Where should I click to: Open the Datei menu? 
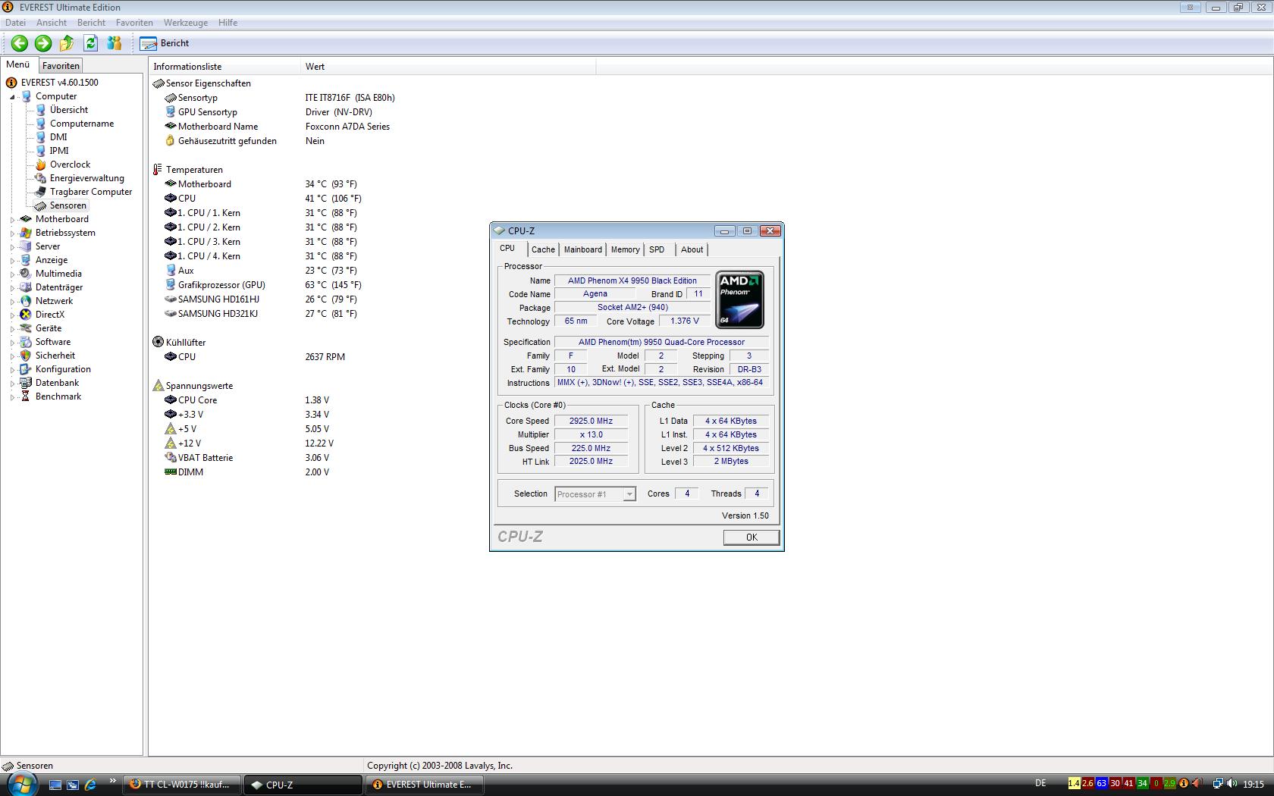[x=15, y=23]
